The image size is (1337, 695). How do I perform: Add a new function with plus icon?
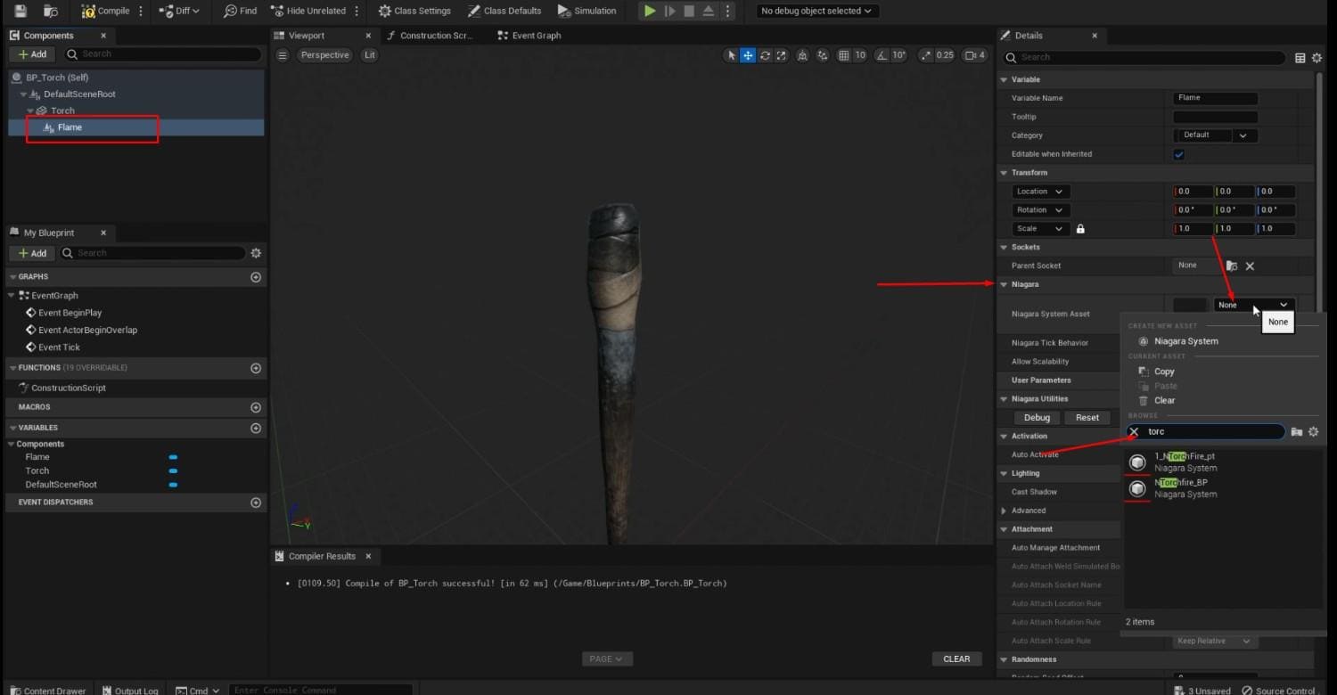coord(256,368)
